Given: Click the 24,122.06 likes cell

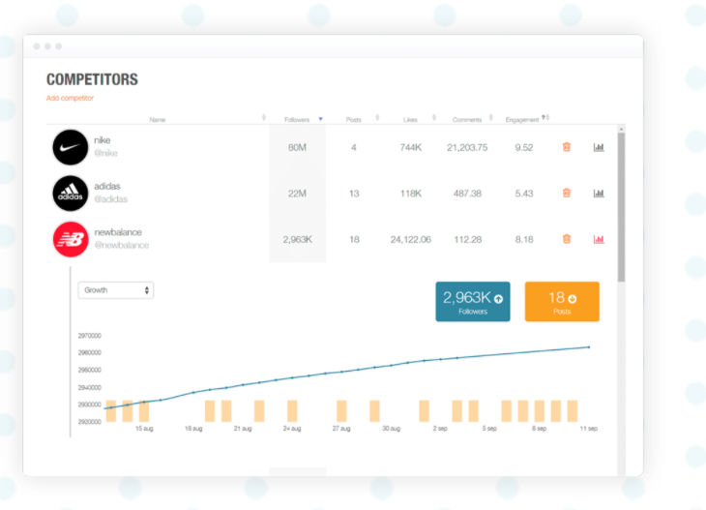Looking at the screenshot, I should pos(411,239).
